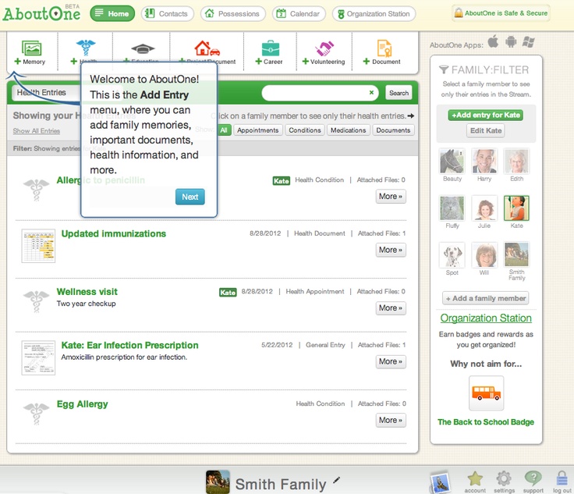The width and height of the screenshot is (574, 494).
Task: Click the Search button
Action: pyautogui.click(x=399, y=93)
